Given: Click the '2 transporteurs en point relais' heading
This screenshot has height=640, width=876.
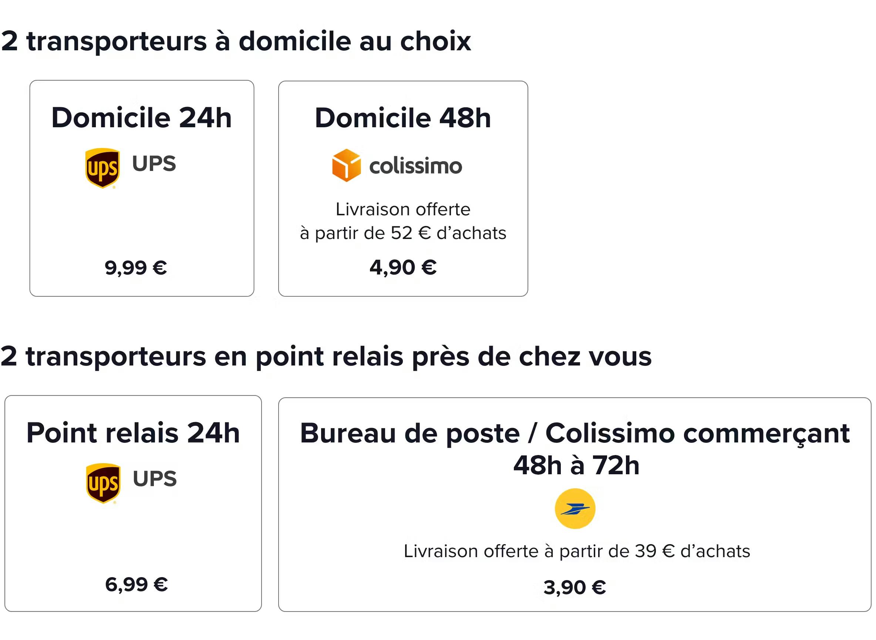Looking at the screenshot, I should point(326,357).
